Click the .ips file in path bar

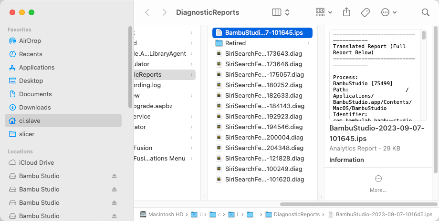380,215
